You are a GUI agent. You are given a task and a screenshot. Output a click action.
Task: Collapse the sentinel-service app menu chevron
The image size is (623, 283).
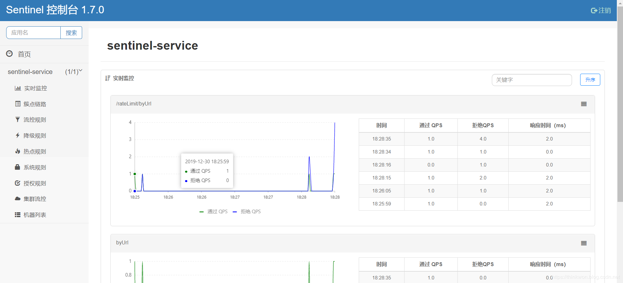pyautogui.click(x=81, y=71)
